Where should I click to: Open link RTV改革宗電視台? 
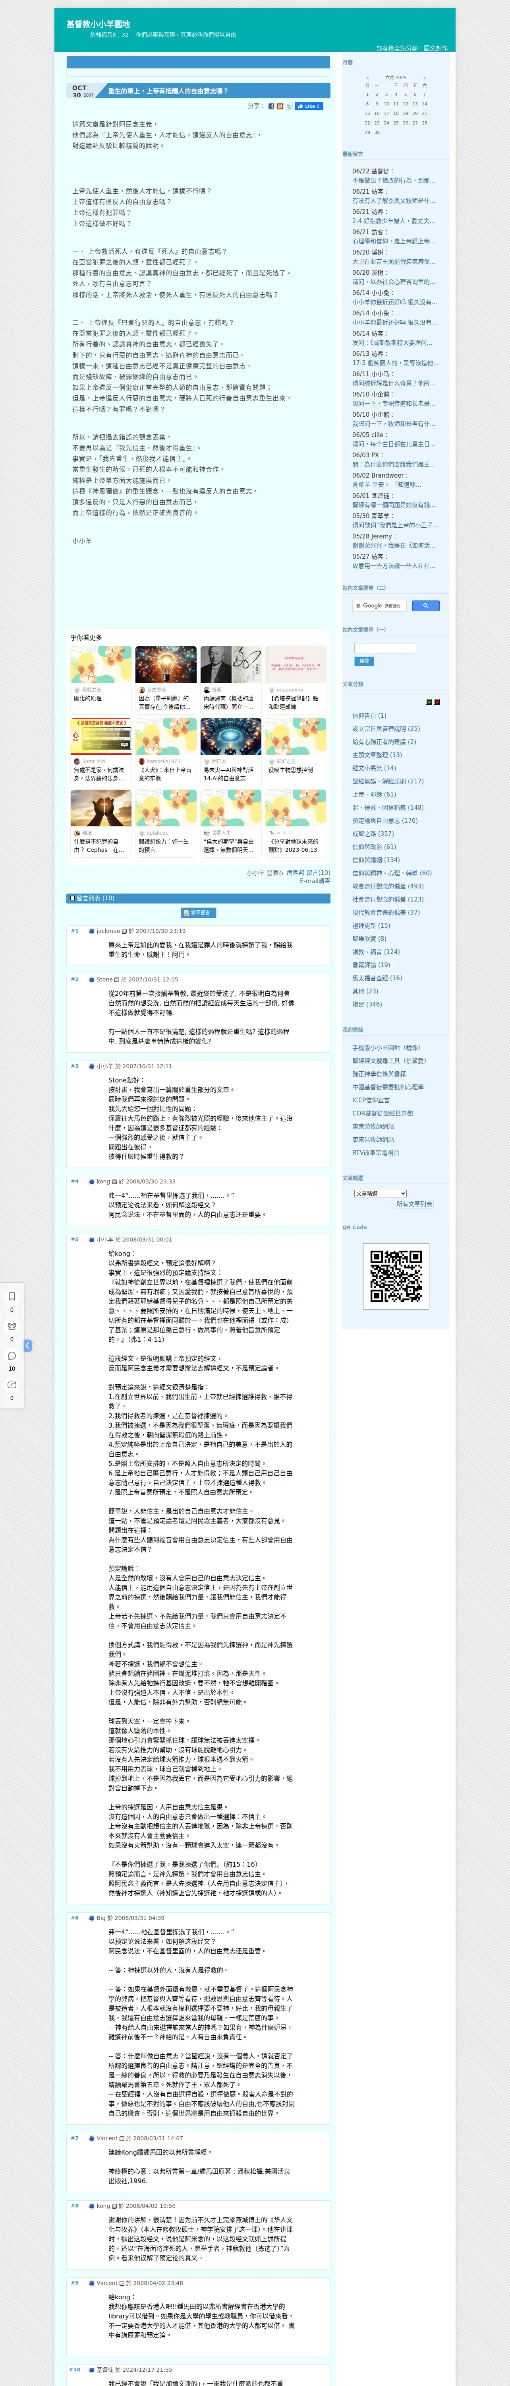click(375, 1153)
